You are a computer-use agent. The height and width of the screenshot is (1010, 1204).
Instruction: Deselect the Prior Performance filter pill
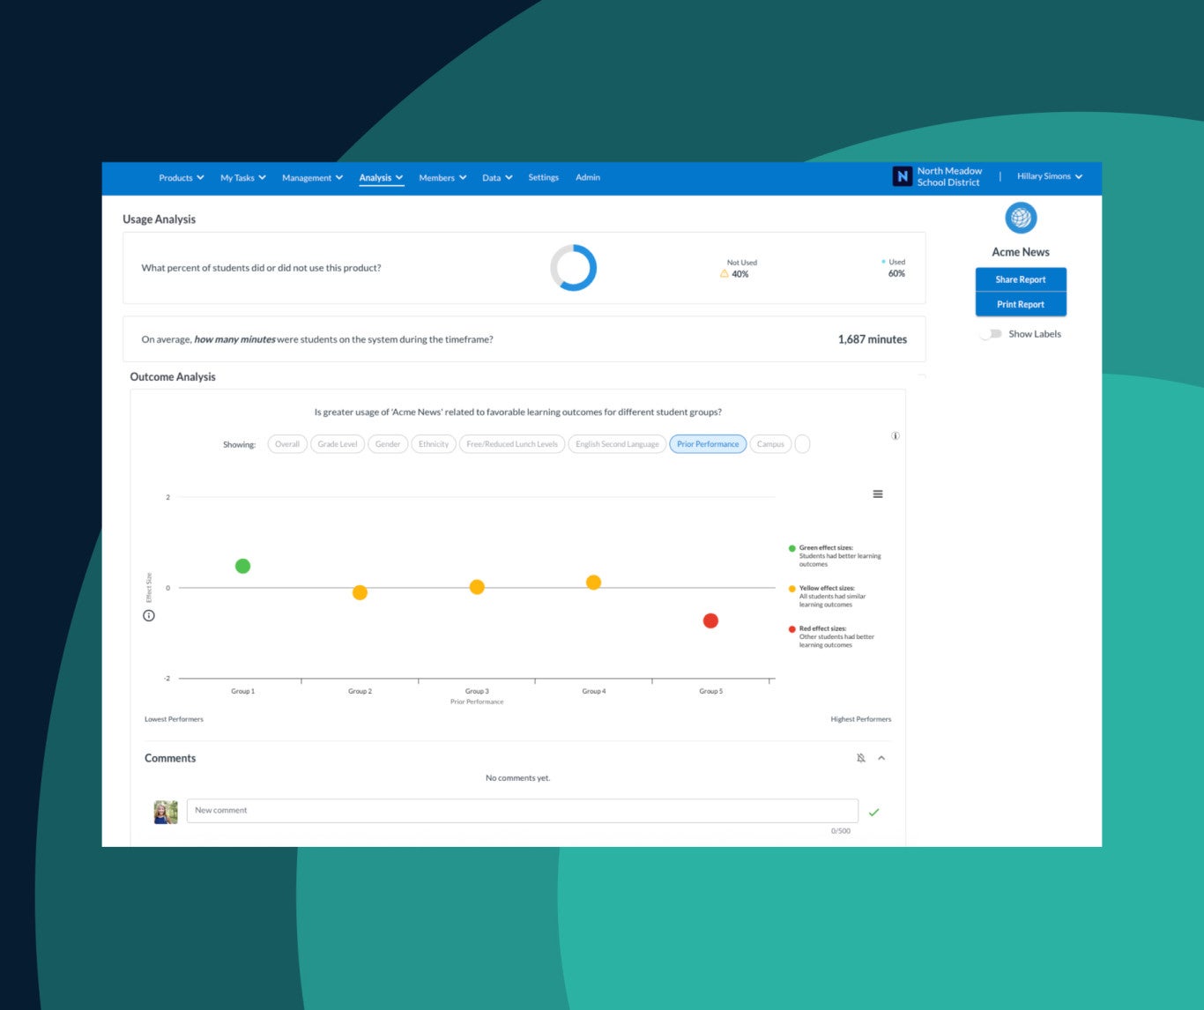coord(708,443)
